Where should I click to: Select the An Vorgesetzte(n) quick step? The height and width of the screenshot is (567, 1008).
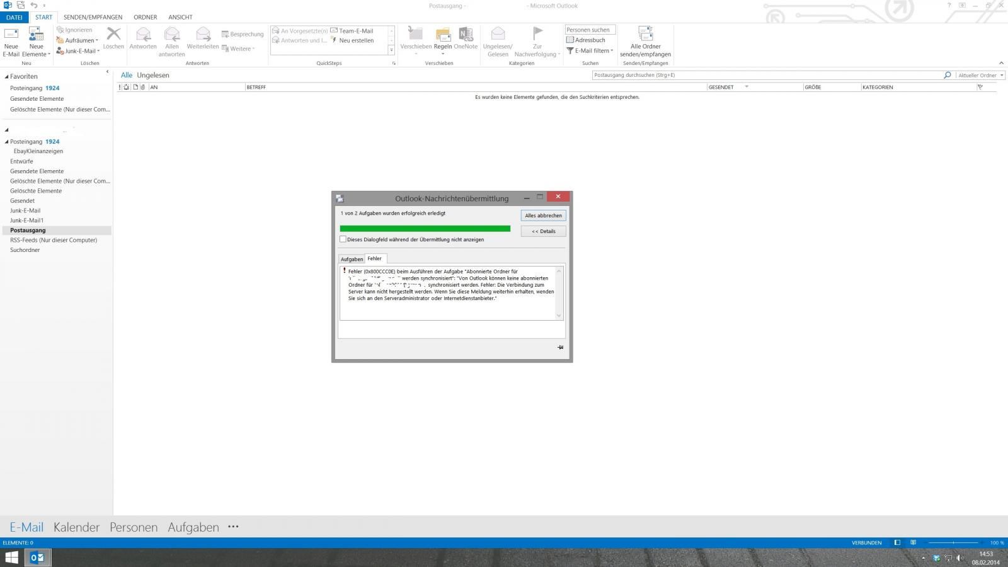point(300,31)
